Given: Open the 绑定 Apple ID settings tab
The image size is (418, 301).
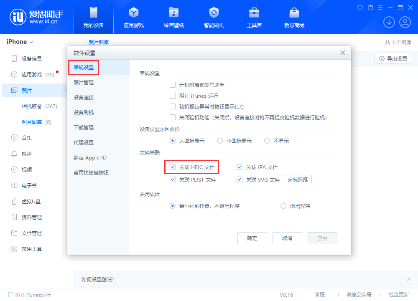Looking at the screenshot, I should [x=91, y=157].
